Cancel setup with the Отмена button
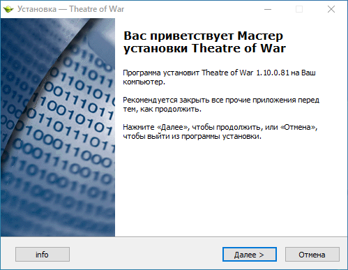The height and width of the screenshot is (270, 348). point(312,255)
